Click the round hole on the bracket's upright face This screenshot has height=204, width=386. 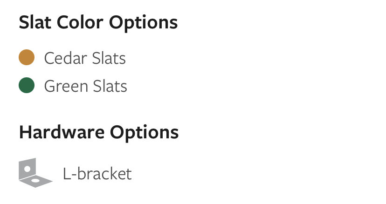[28, 169]
